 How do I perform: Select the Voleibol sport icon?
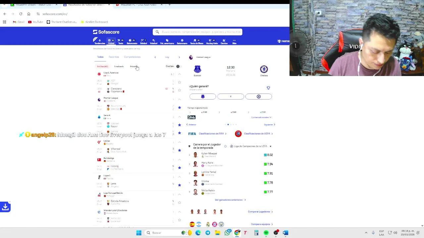click(154, 42)
